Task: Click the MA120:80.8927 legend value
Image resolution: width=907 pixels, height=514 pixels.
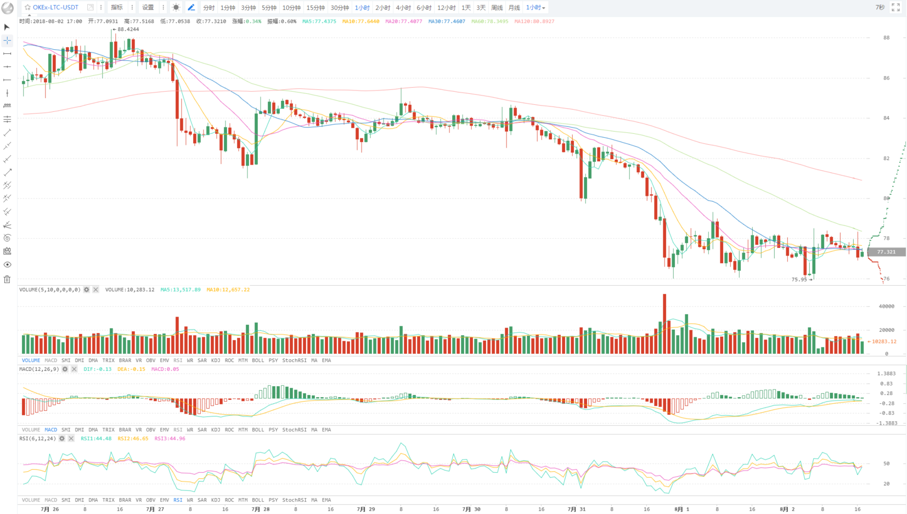Action: coord(534,21)
